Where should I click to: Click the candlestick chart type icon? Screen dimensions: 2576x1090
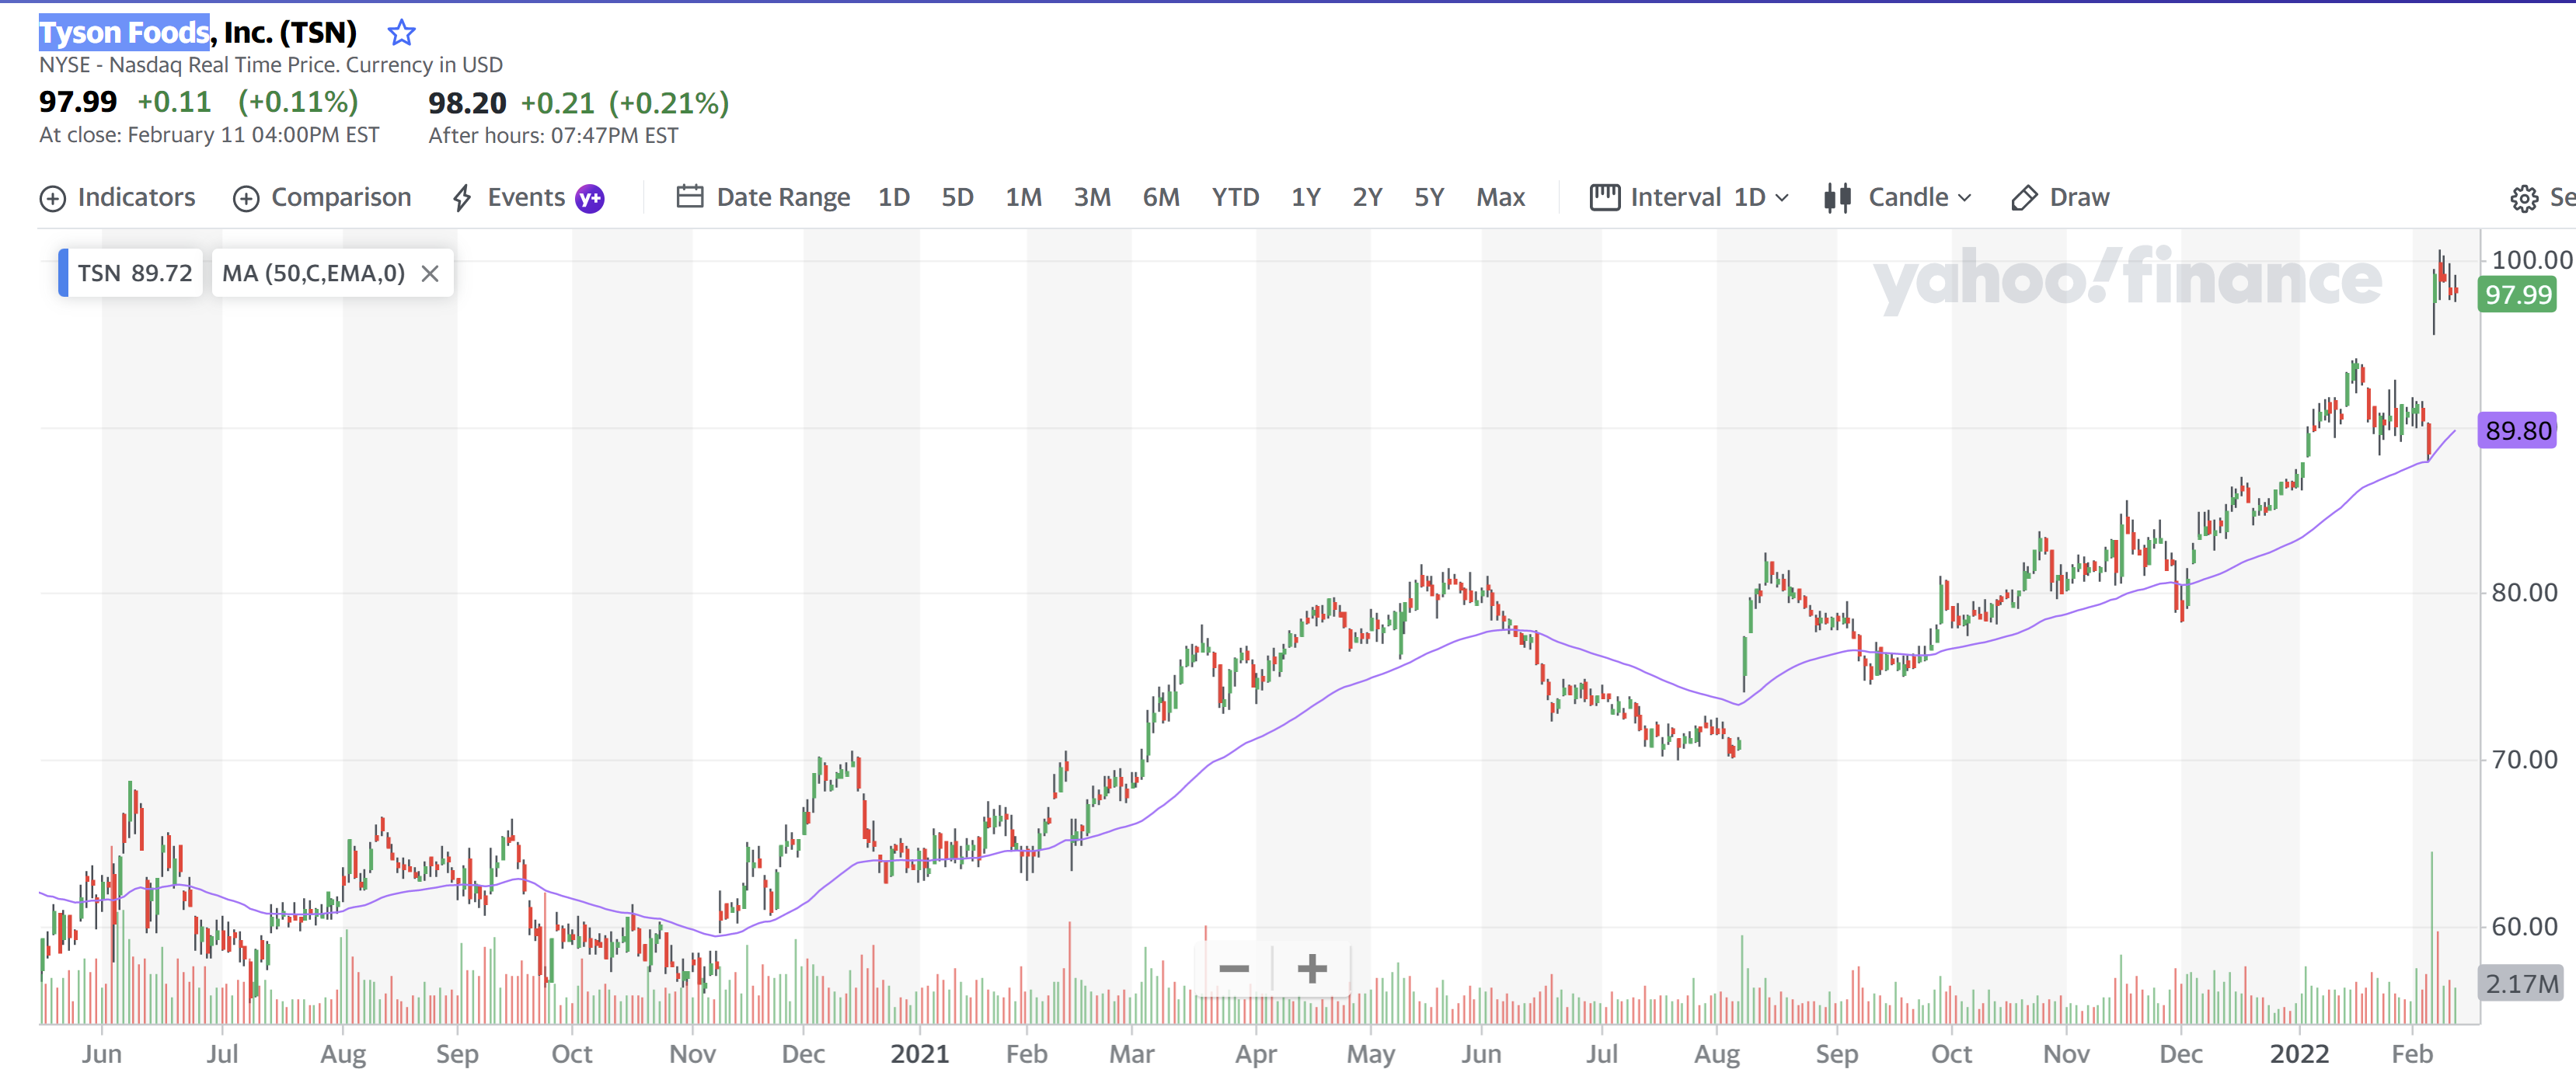pyautogui.click(x=1837, y=198)
